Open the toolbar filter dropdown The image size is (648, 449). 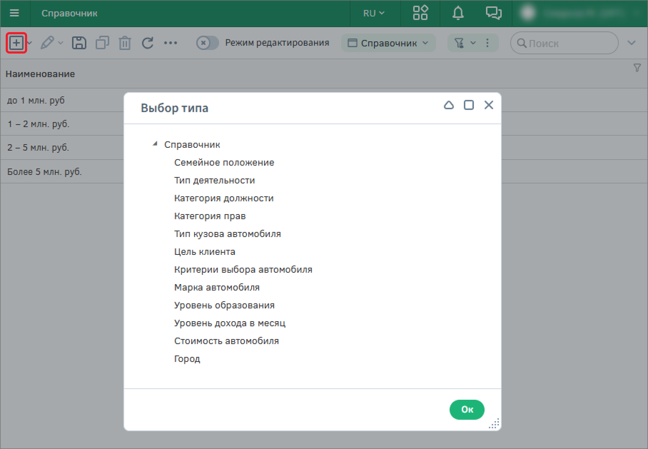(x=465, y=43)
